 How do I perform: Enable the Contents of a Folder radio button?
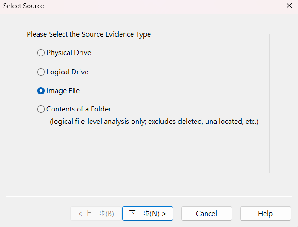(41, 109)
